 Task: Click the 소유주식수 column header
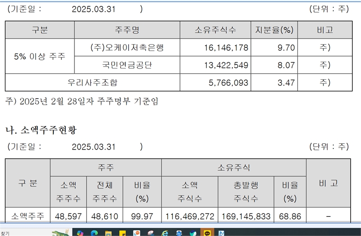click(x=215, y=30)
